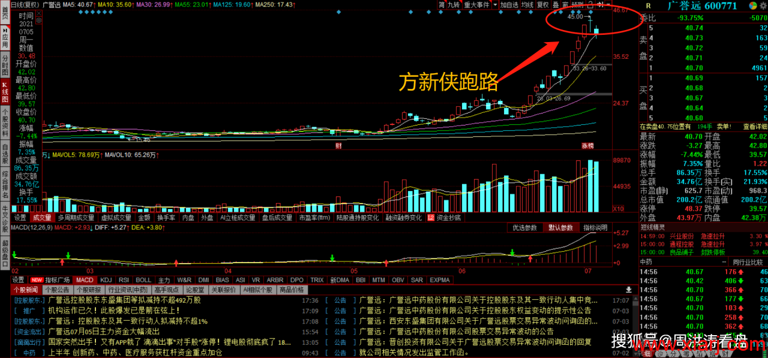The image size is (768, 358).
Task: Click the 卖单 link
Action: [724, 127]
